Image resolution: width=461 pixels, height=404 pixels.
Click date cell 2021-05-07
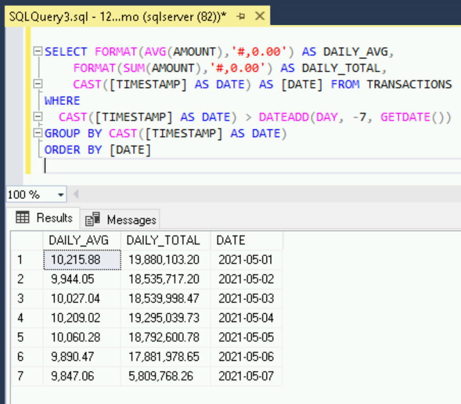pyautogui.click(x=246, y=376)
